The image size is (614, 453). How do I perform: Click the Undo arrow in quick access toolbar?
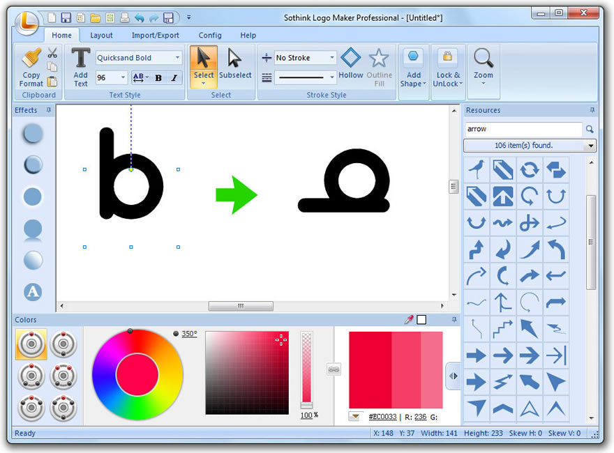tap(140, 17)
